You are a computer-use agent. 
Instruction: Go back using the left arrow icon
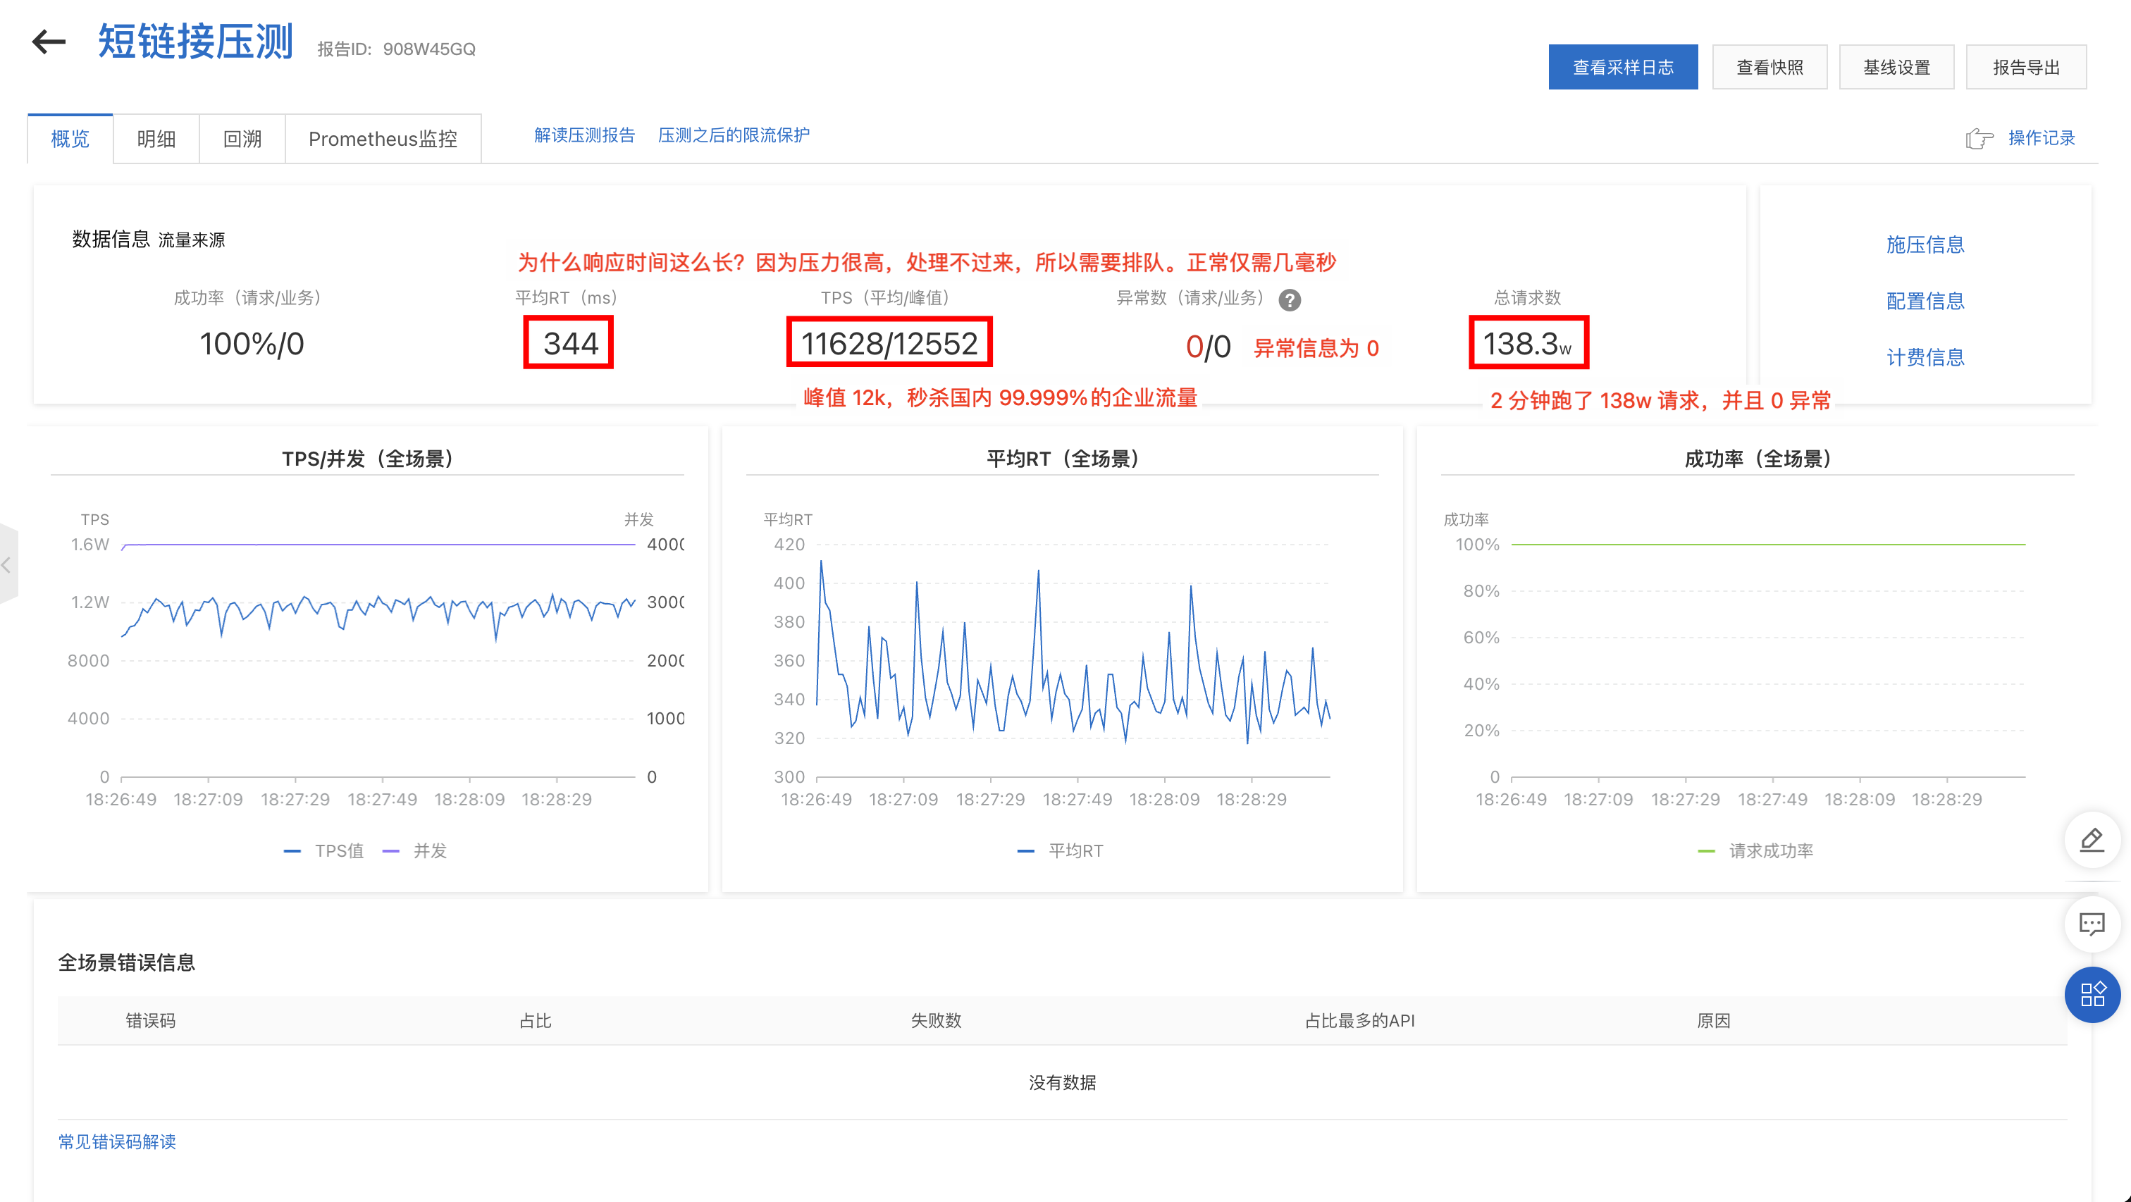[49, 42]
